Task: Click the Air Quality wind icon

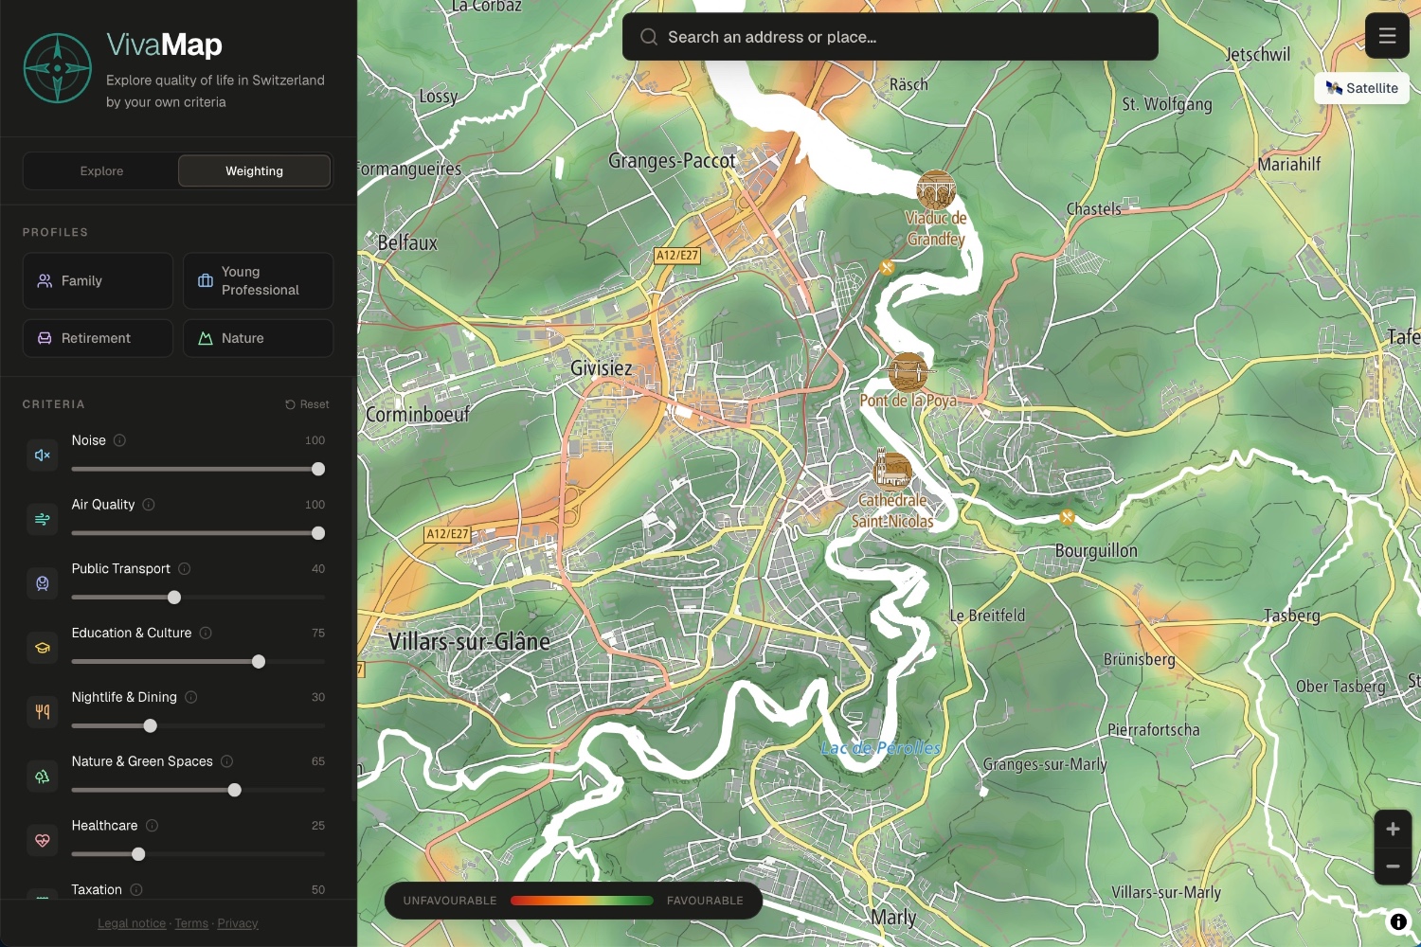Action: (43, 519)
